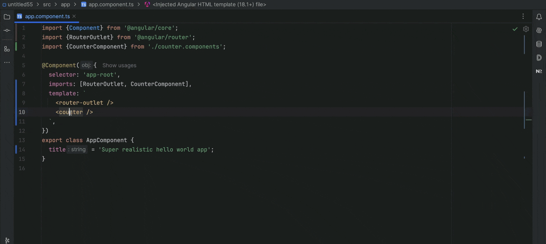Open Notifications via the bell icon

539,16
